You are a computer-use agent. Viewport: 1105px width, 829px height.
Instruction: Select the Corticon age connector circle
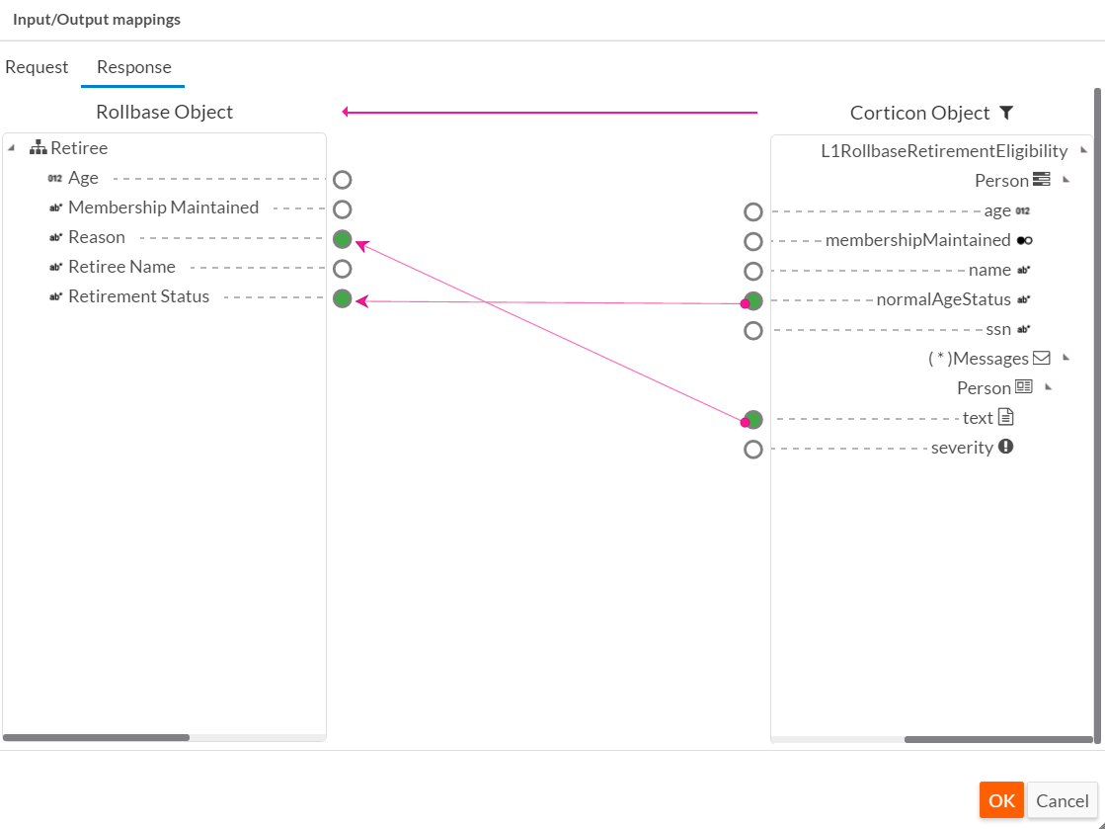click(x=753, y=212)
